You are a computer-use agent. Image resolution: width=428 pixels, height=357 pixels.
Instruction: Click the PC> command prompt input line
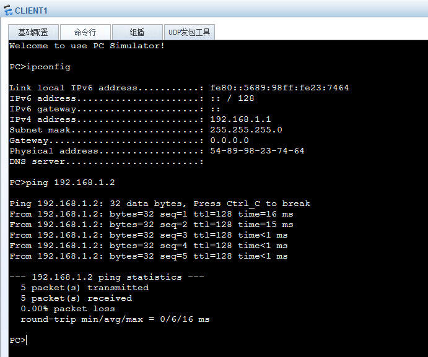pyautogui.click(x=19, y=340)
